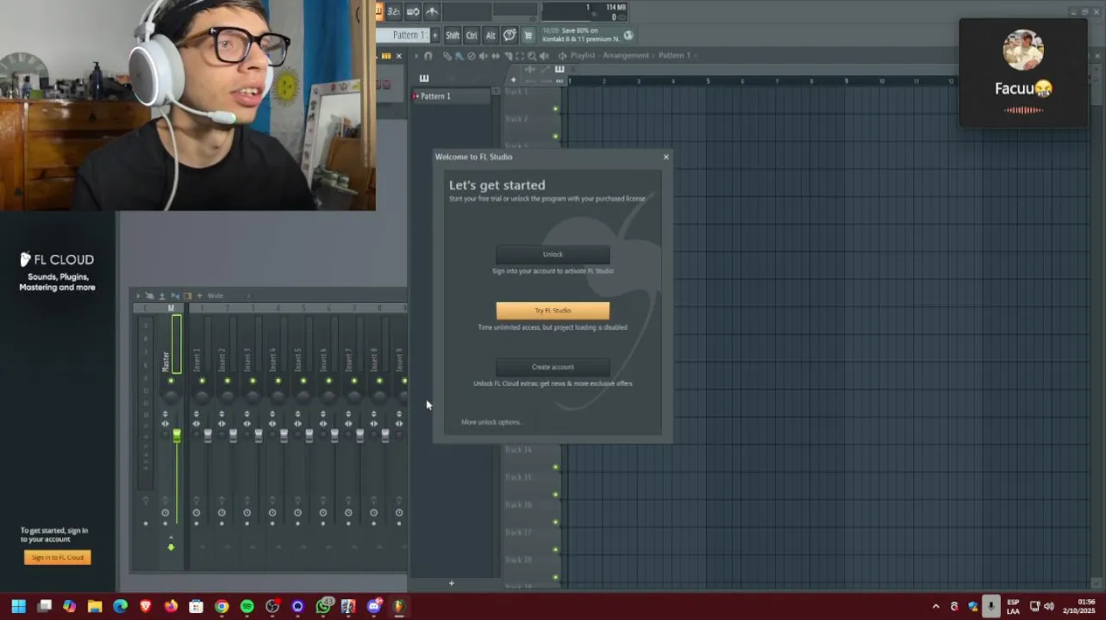Mute Track 2 using its green dot
This screenshot has width=1106, height=620.
[x=555, y=135]
